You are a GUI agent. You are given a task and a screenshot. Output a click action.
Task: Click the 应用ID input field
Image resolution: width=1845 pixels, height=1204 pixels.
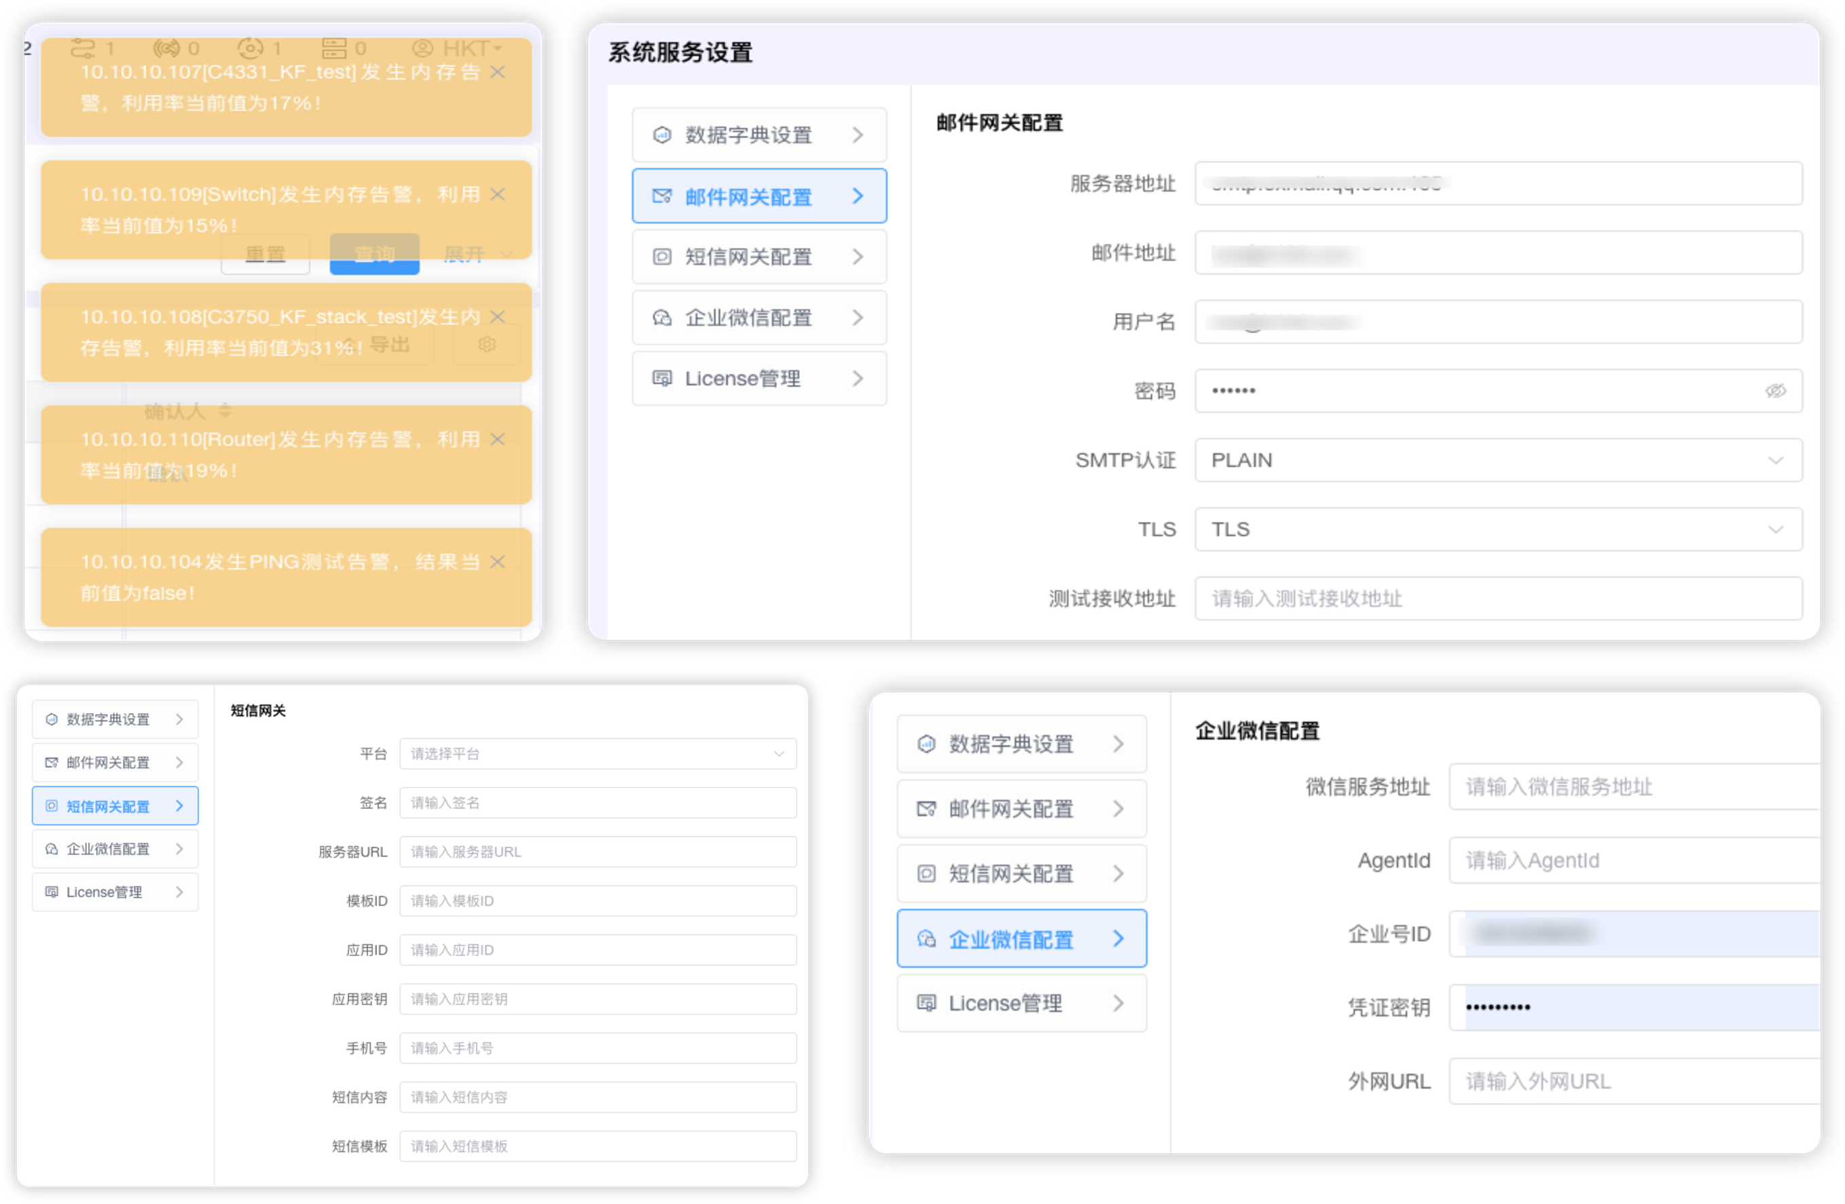pyautogui.click(x=598, y=950)
